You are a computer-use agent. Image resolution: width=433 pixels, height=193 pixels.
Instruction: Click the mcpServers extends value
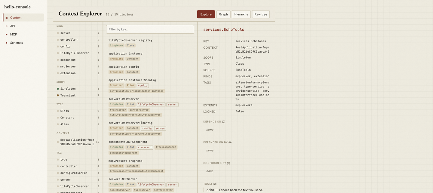coord(244,105)
